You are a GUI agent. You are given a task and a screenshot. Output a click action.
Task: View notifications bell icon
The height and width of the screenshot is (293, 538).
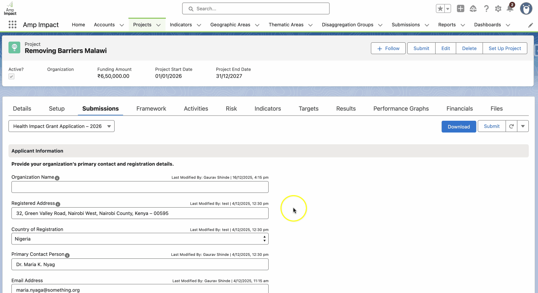(x=510, y=9)
